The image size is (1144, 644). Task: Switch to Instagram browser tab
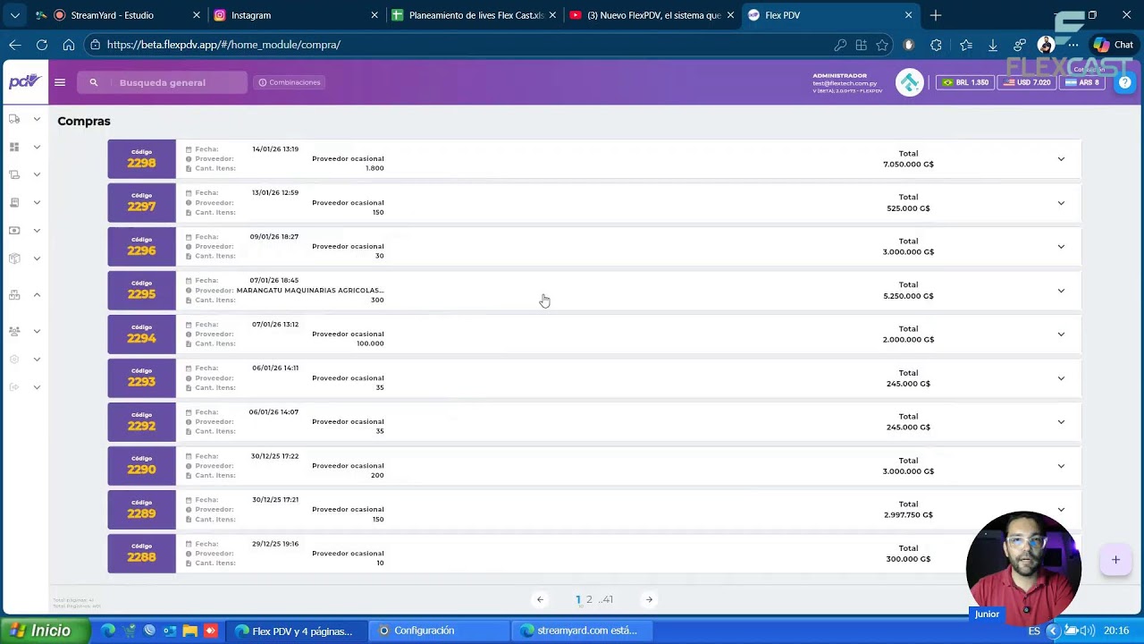tap(296, 15)
